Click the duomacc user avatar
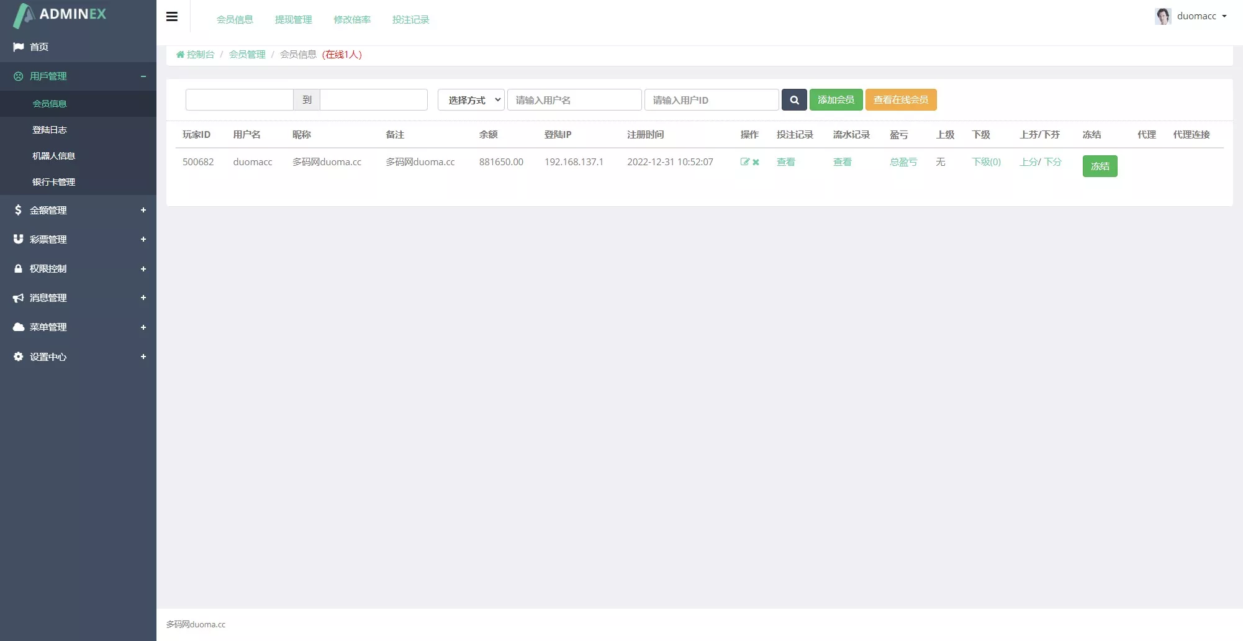1243x641 pixels. click(1162, 16)
